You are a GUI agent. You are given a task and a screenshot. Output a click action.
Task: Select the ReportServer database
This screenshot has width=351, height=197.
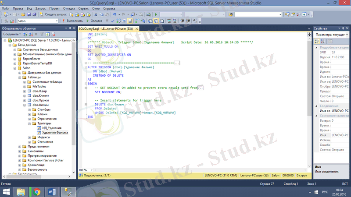point(31,59)
